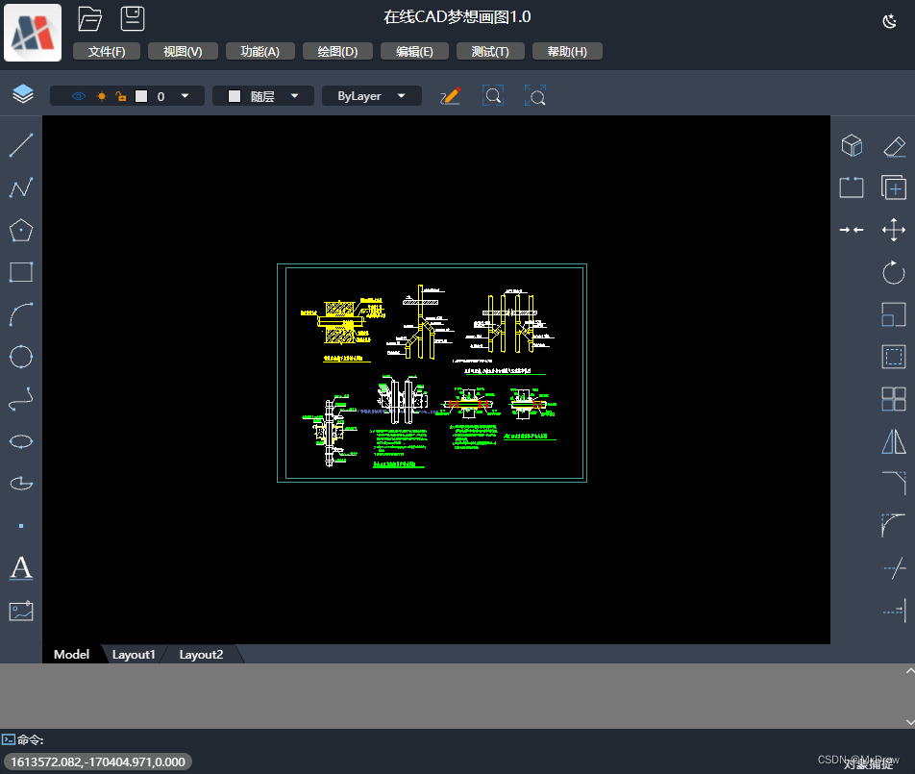Select the Line drawing tool

tap(20, 145)
